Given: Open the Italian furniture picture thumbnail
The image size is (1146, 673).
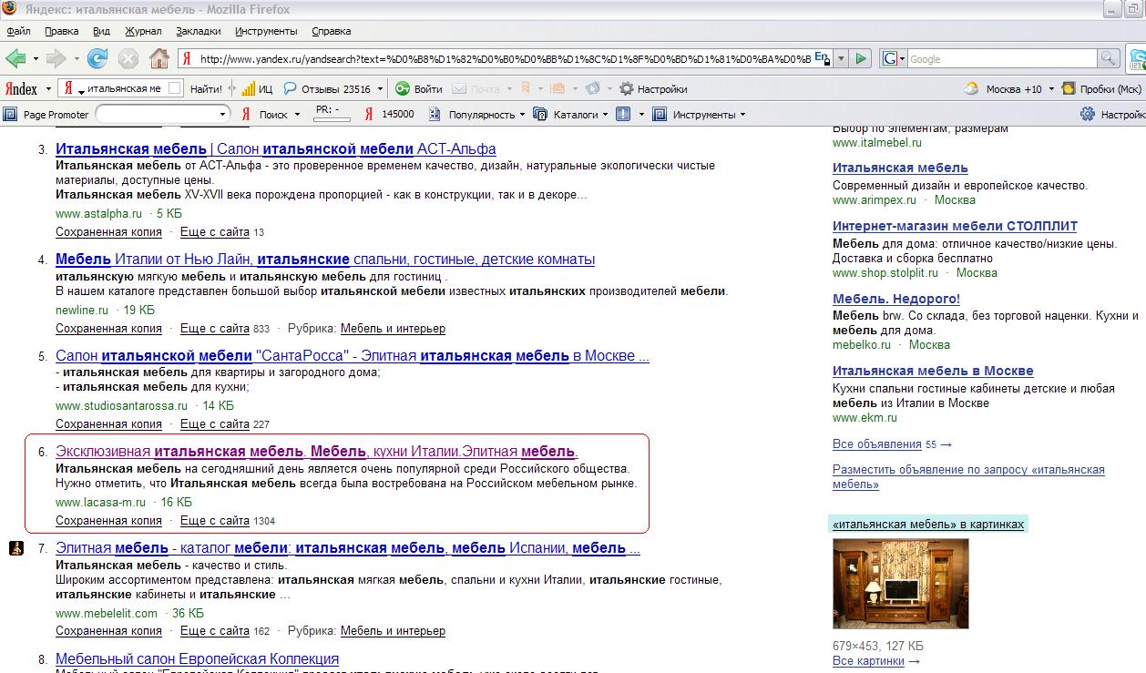Looking at the screenshot, I should coord(901,583).
